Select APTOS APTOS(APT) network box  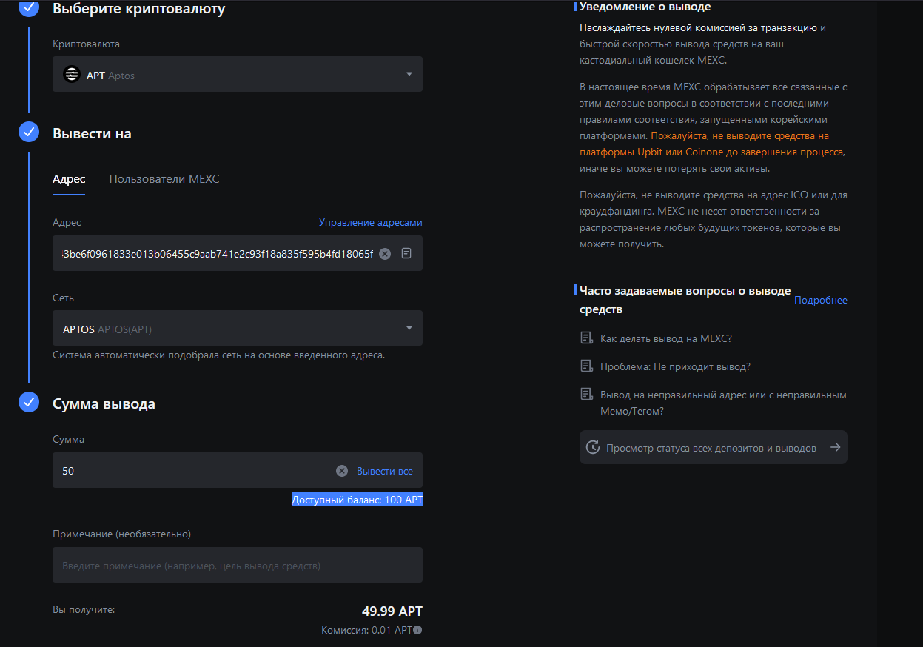(x=238, y=328)
